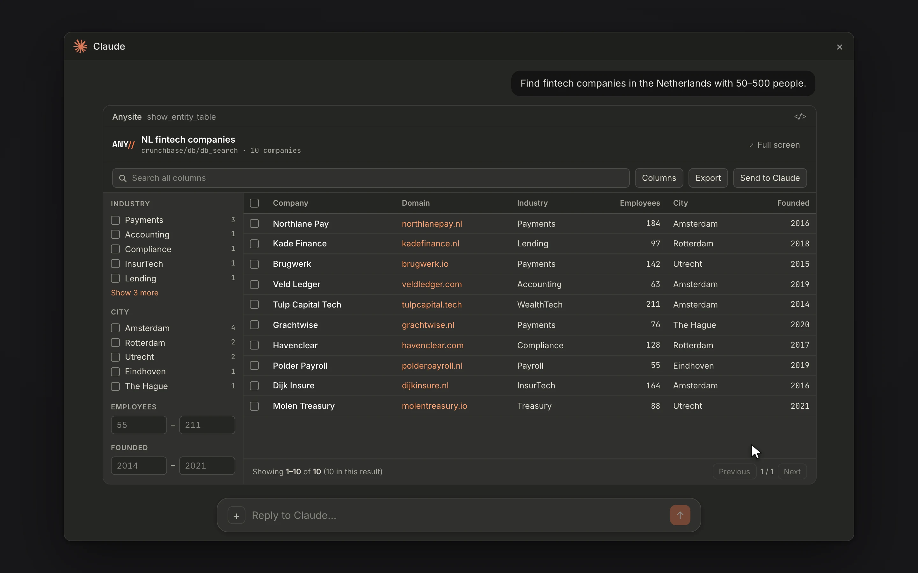Go to Previous page
The height and width of the screenshot is (573, 918).
click(734, 471)
